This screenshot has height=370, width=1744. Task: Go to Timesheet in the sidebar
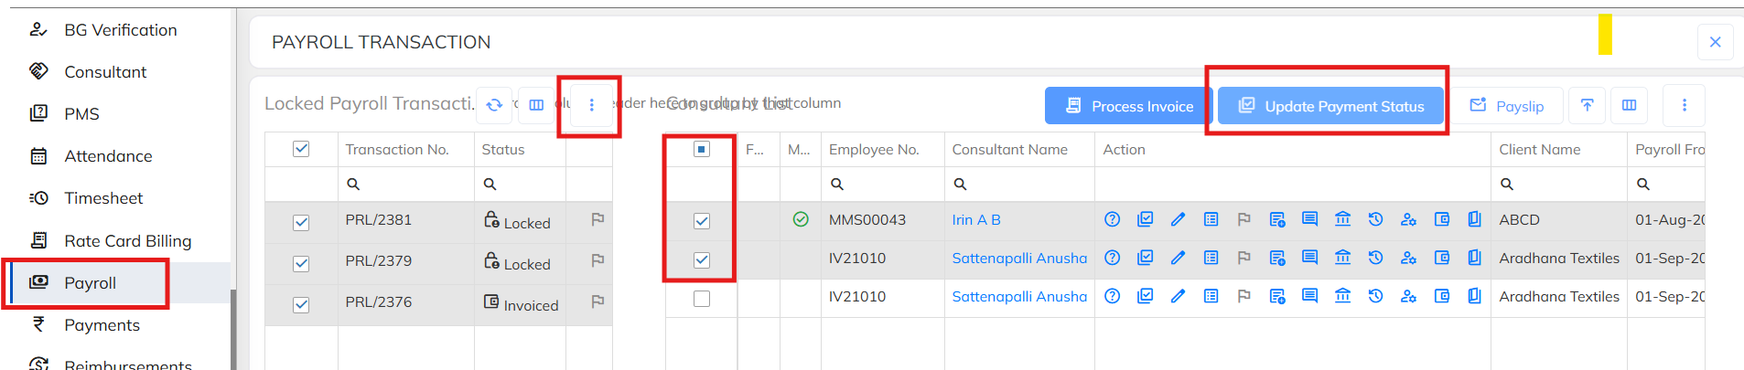click(x=103, y=198)
